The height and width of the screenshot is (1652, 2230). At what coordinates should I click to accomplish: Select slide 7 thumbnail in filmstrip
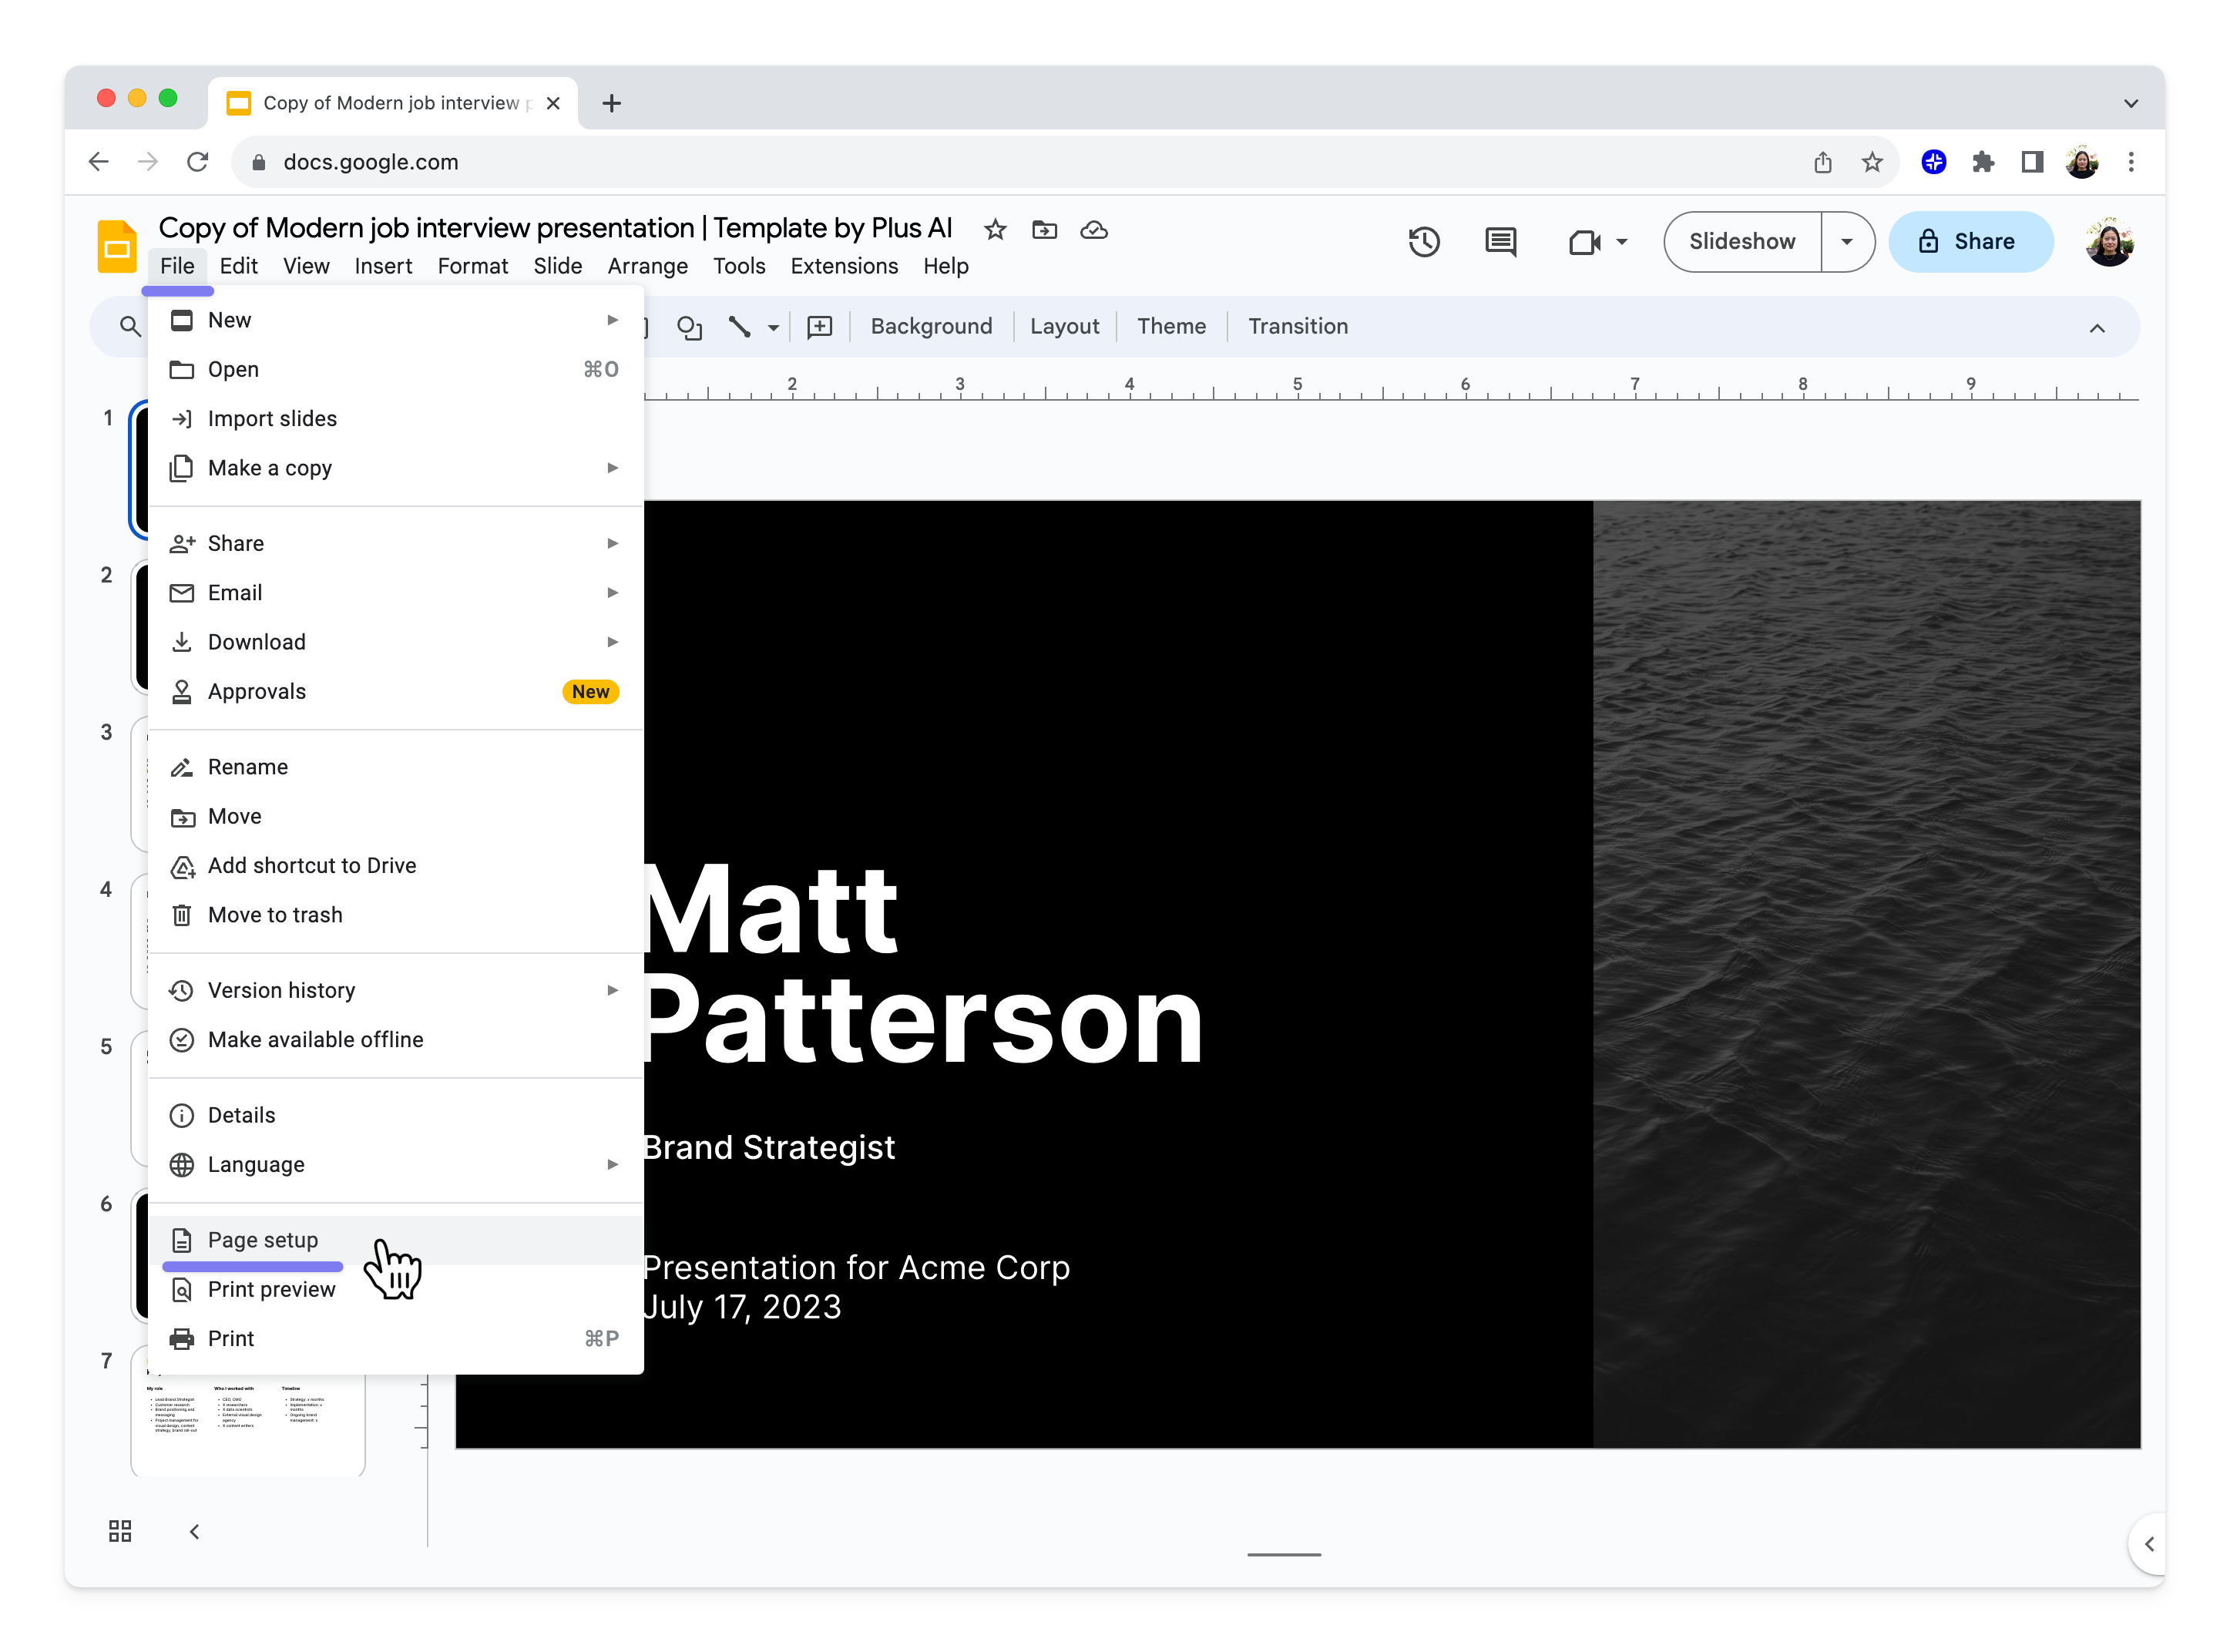pos(249,1412)
